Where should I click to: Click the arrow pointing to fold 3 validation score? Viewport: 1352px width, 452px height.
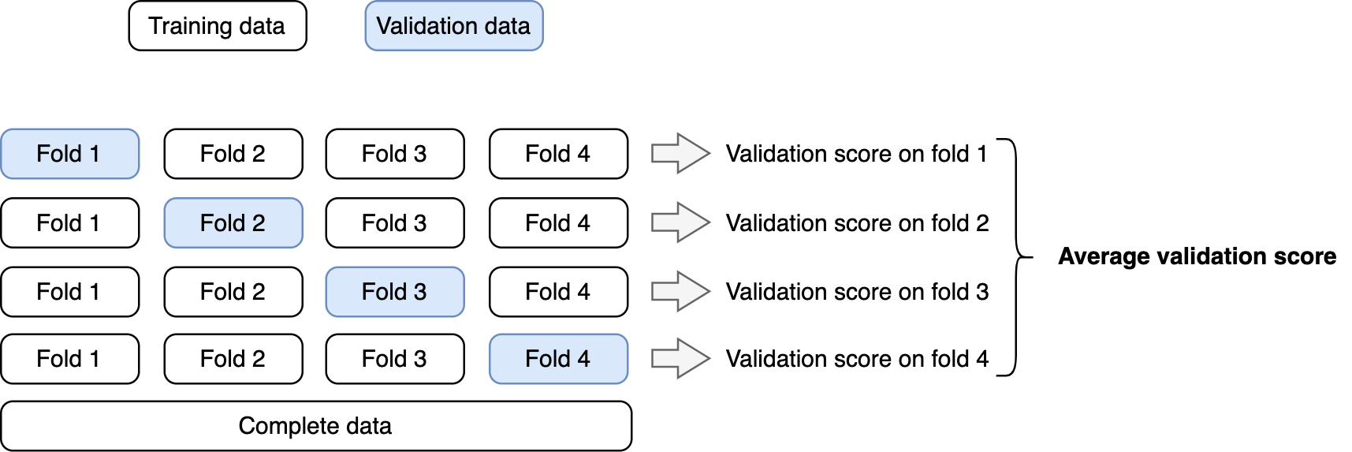680,291
